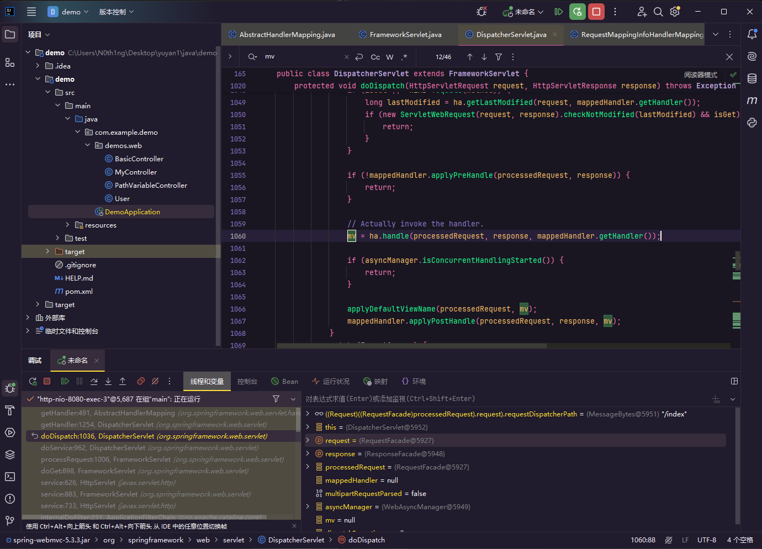Click the search text field containing mv
This screenshot has width=762, height=549.
pyautogui.click(x=302, y=57)
